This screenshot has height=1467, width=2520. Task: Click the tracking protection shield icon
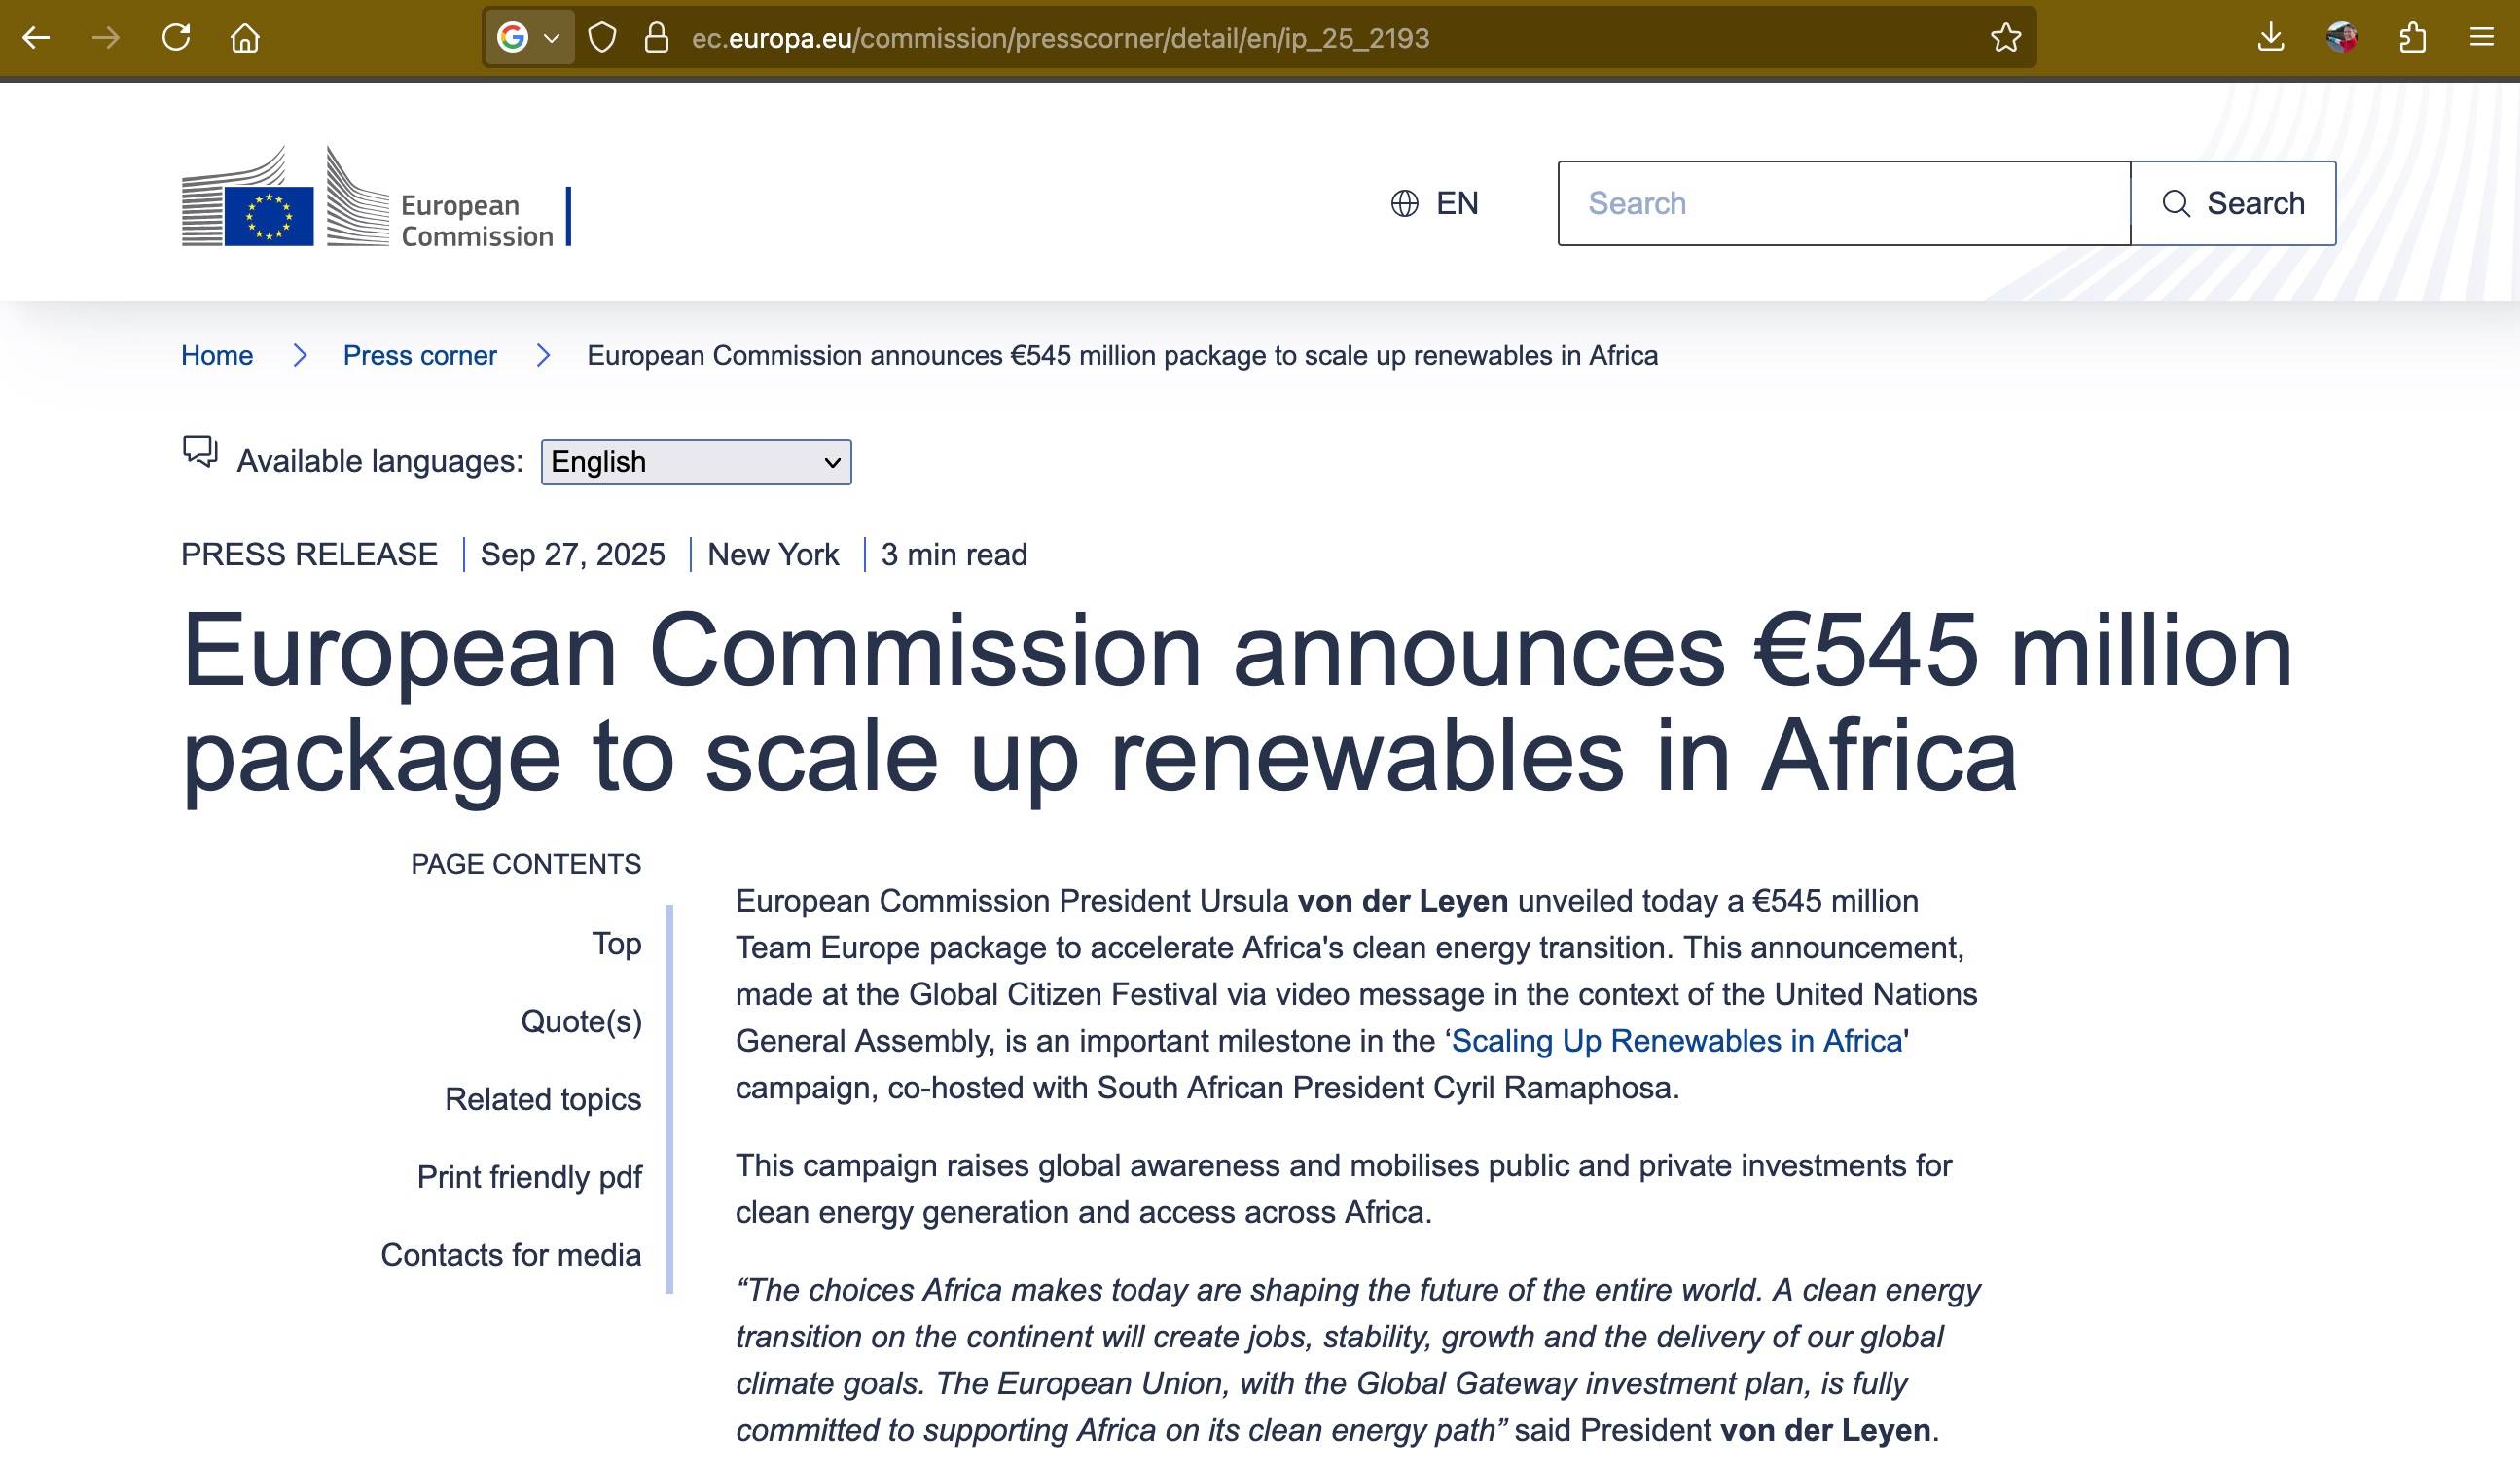tap(602, 38)
